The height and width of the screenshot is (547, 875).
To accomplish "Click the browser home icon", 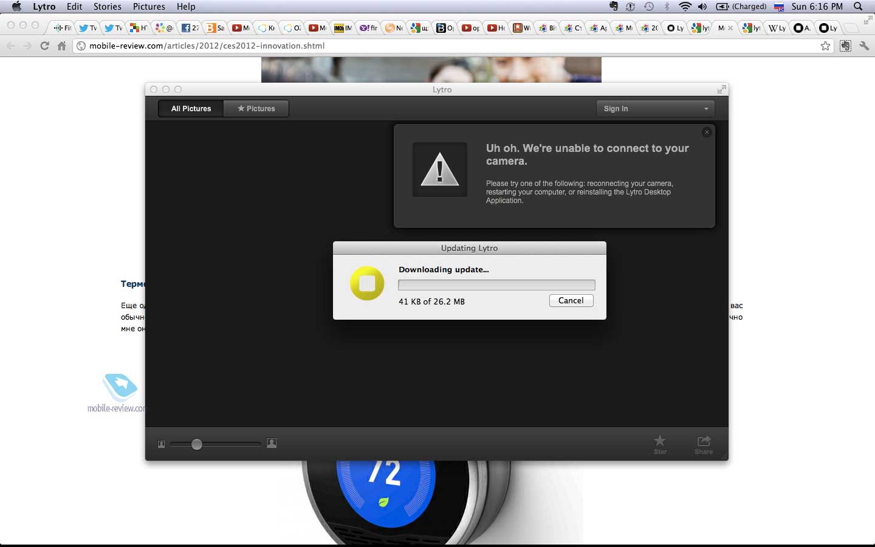I will (61, 46).
